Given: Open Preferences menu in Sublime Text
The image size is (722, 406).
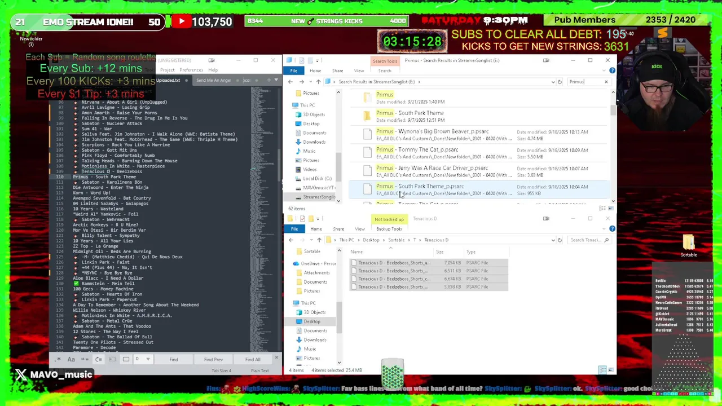Looking at the screenshot, I should tap(191, 70).
